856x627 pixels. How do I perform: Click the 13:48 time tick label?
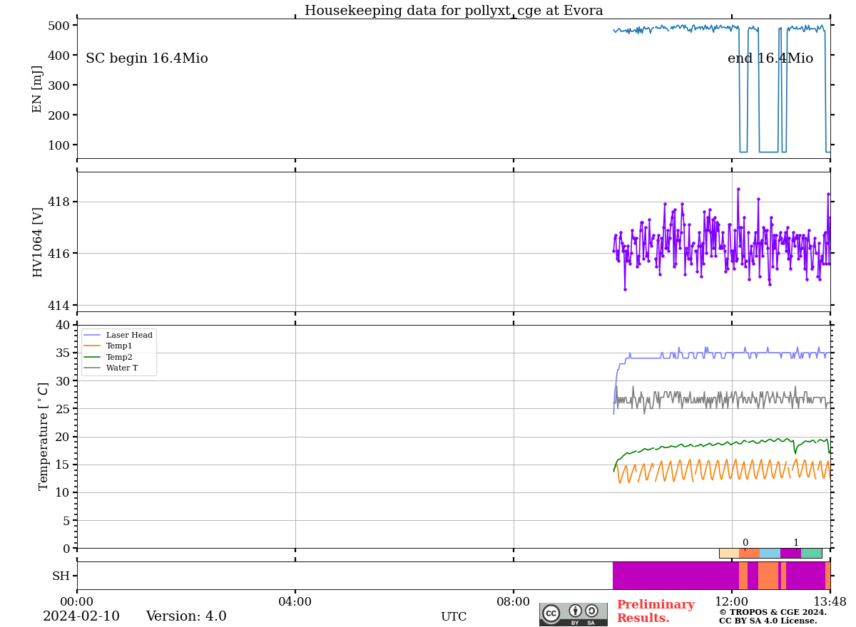pos(830,602)
